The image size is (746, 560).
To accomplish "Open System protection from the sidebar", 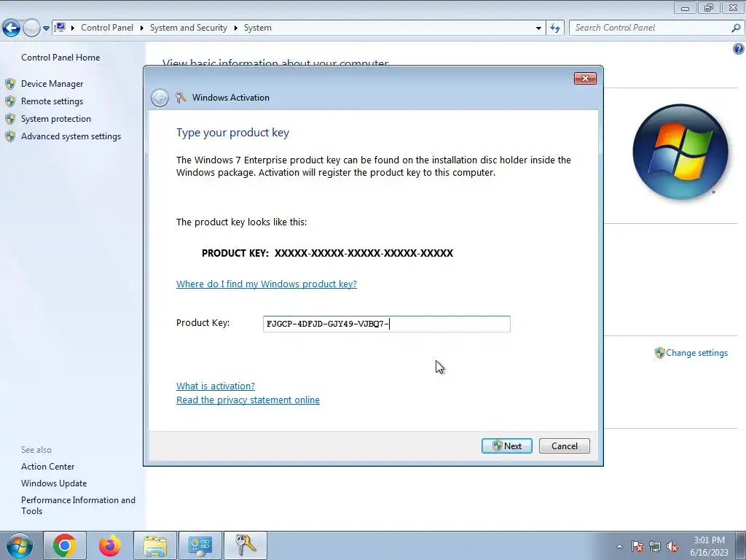I will point(55,119).
